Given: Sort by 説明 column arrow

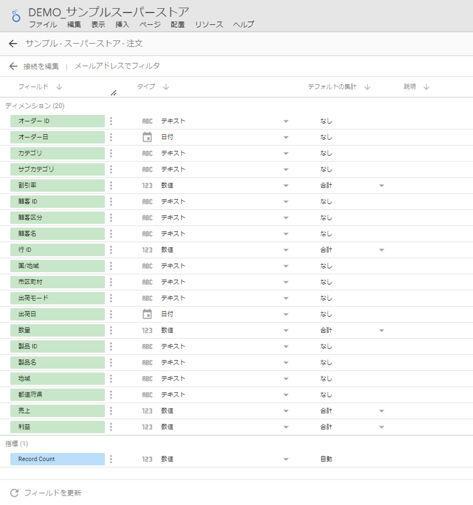Looking at the screenshot, I should (x=426, y=87).
